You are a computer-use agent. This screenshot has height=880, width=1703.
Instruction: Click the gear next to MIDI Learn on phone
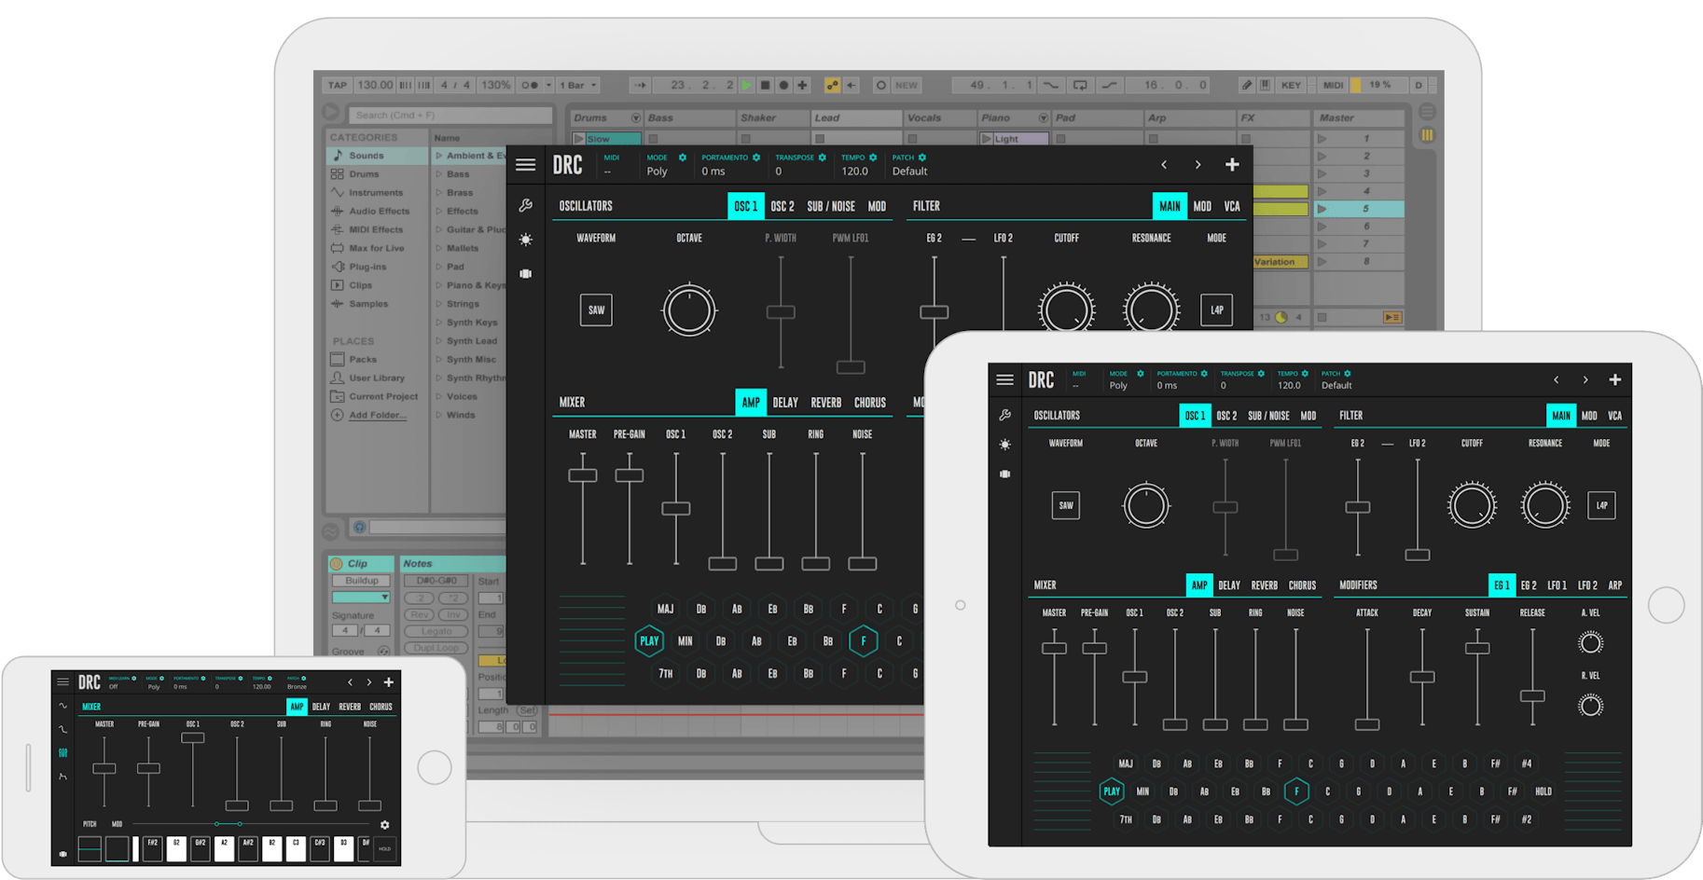pyautogui.click(x=134, y=679)
